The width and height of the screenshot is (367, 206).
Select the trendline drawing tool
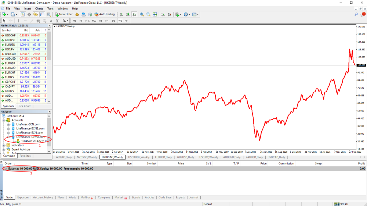click(32, 21)
